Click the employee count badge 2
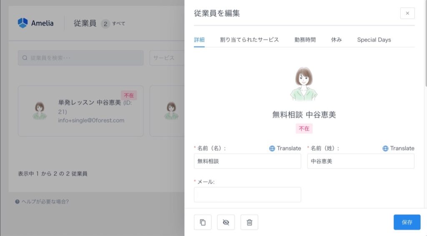427x236 pixels. coord(105,24)
